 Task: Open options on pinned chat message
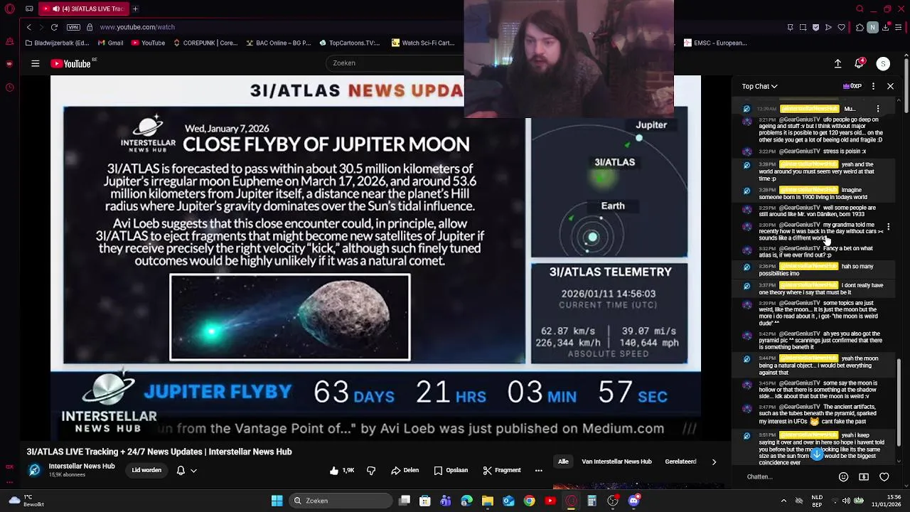(x=878, y=109)
